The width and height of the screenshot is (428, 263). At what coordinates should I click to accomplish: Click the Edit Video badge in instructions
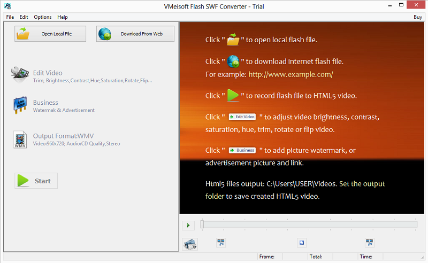click(x=242, y=117)
